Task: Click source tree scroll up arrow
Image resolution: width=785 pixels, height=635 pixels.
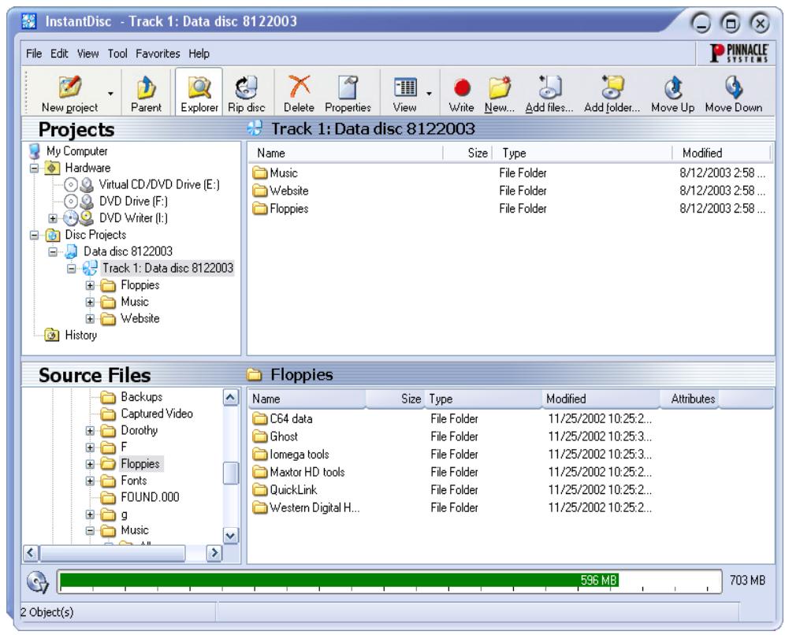Action: pyautogui.click(x=230, y=399)
